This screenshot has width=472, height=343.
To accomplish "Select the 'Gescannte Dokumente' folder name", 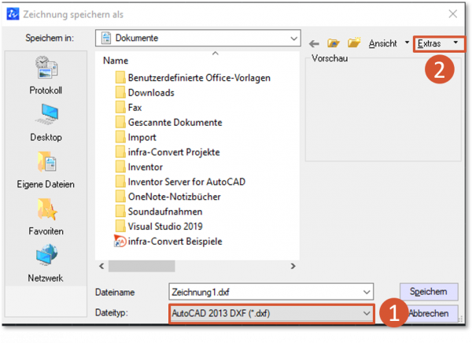I will pyautogui.click(x=175, y=122).
